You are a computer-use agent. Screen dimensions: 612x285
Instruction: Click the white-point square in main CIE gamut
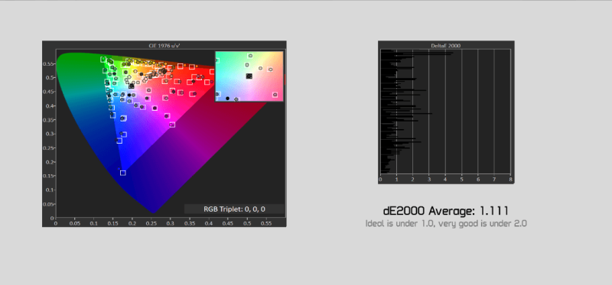pyautogui.click(x=132, y=86)
